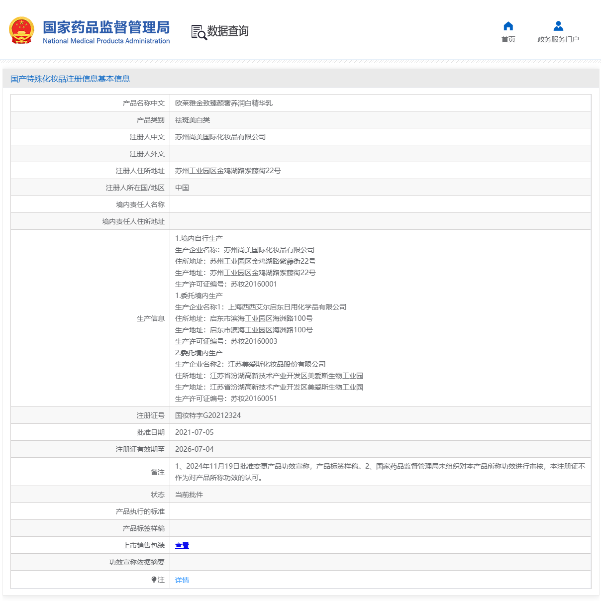The width and height of the screenshot is (601, 601).
Task: Select license number 苏妆20160051
Action: pos(254,399)
